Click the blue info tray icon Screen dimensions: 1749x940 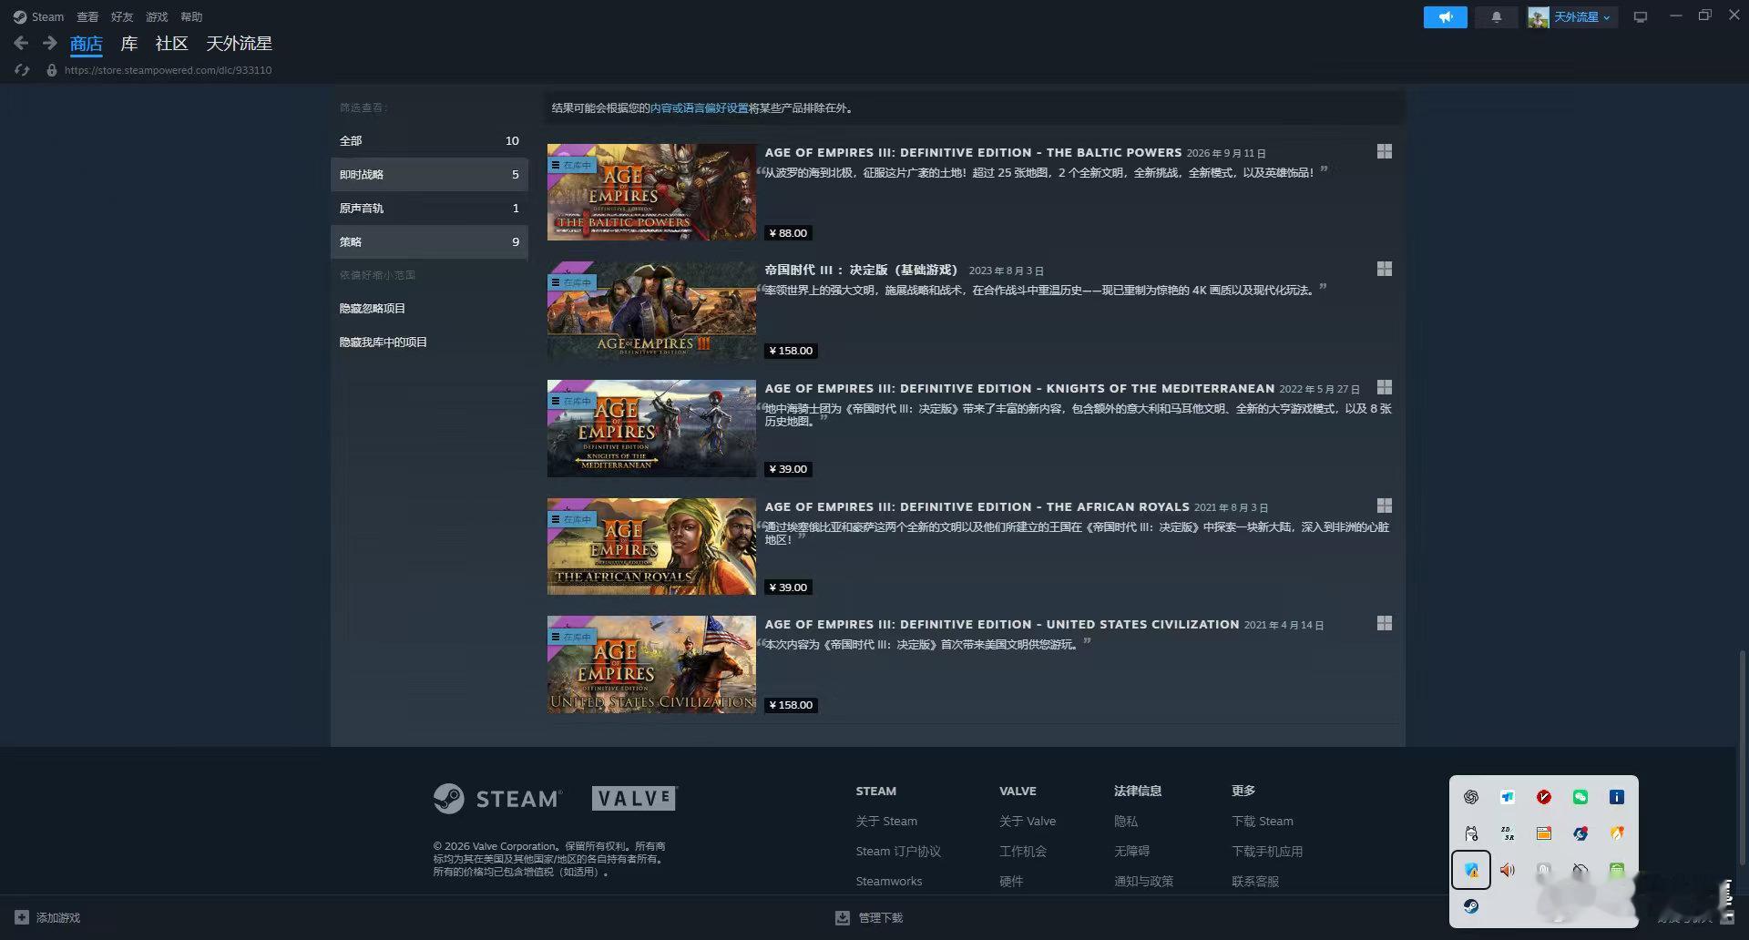1617,797
